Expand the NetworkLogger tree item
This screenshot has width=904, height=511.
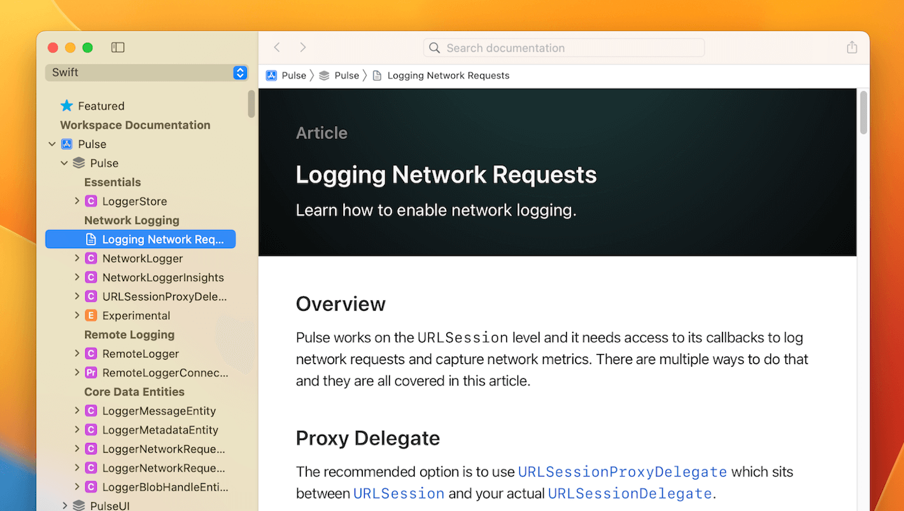77,259
